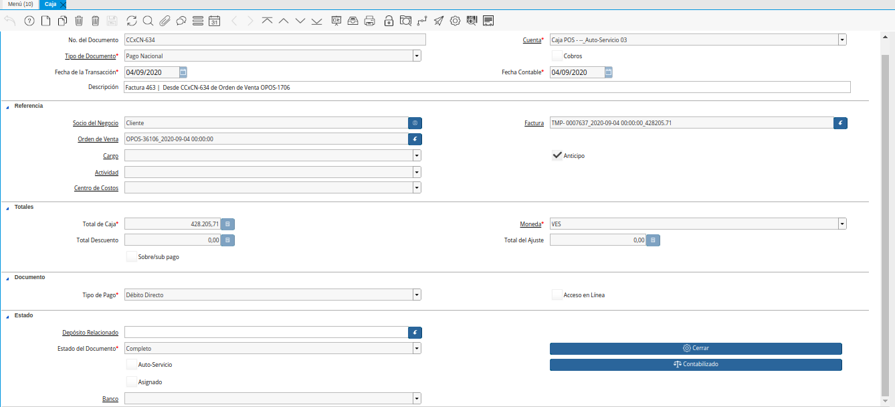The image size is (895, 407).
Task: Click the Attachment paperclip icon
Action: click(x=165, y=21)
